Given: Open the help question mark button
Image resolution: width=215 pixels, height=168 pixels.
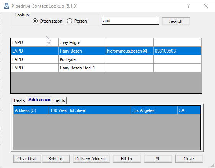Looking at the screenshot, I should [x=189, y=6].
